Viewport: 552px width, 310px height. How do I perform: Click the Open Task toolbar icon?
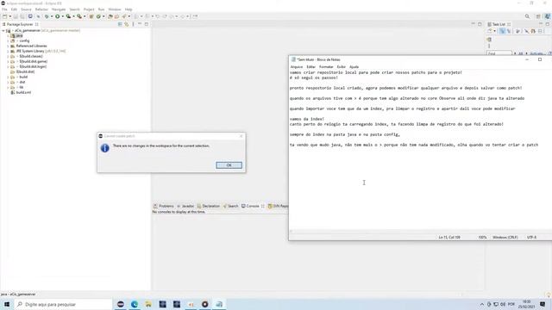pos(116,16)
